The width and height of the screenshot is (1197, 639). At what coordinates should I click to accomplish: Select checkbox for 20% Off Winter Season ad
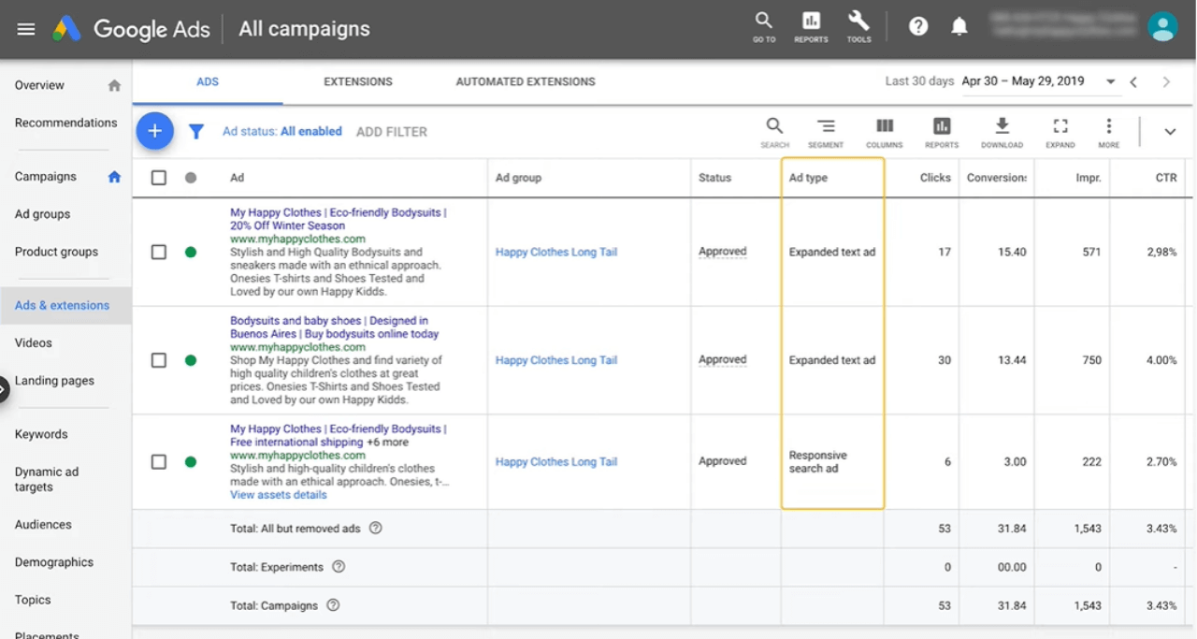point(159,252)
